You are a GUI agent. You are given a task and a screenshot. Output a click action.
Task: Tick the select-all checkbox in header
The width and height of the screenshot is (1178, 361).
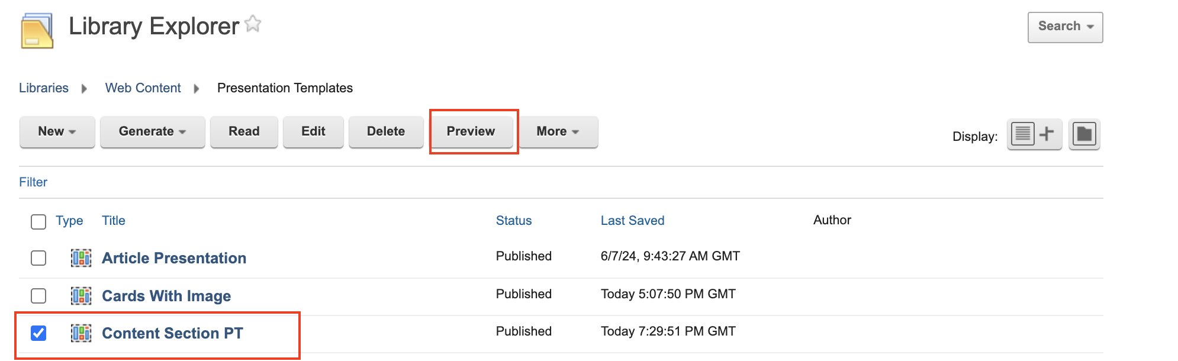click(x=38, y=222)
